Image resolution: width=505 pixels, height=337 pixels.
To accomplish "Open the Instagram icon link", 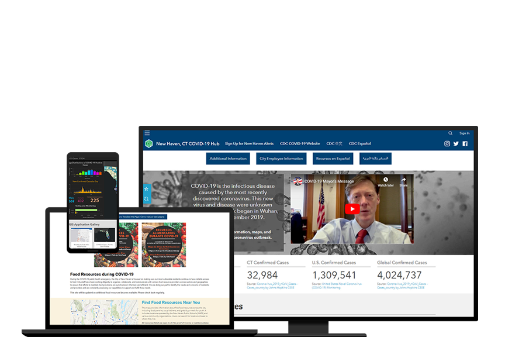I will [447, 144].
